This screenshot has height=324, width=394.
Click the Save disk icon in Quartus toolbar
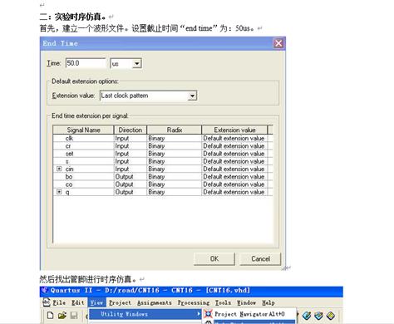coord(74,316)
